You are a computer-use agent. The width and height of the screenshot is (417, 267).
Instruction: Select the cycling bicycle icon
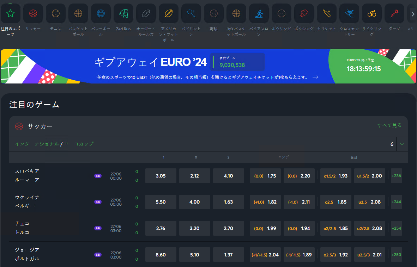coord(372,13)
